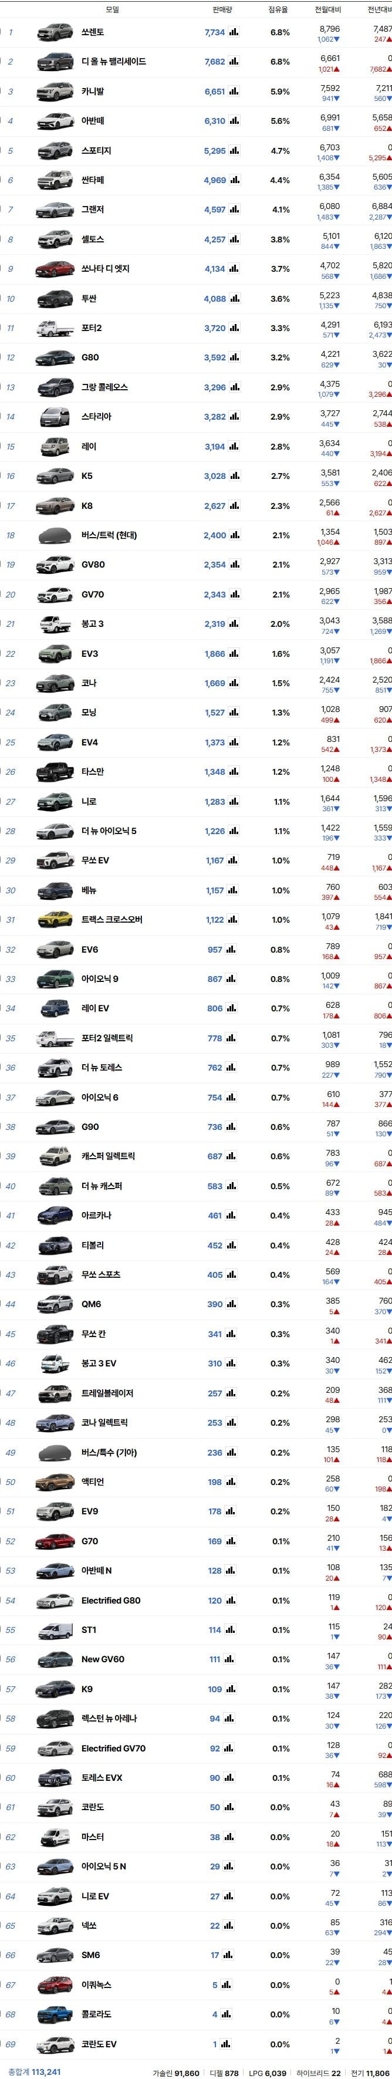Screen dimensions: 392x2079
Task: Select the 판매량 column header
Action: pos(222,9)
